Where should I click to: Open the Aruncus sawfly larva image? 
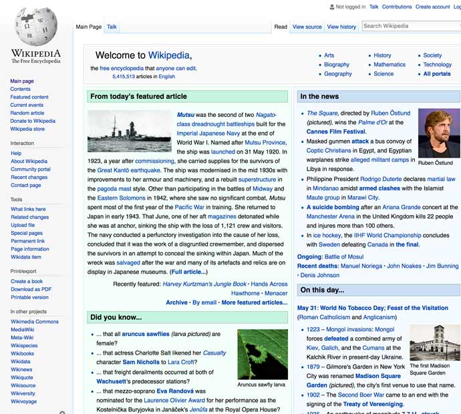[x=263, y=355]
